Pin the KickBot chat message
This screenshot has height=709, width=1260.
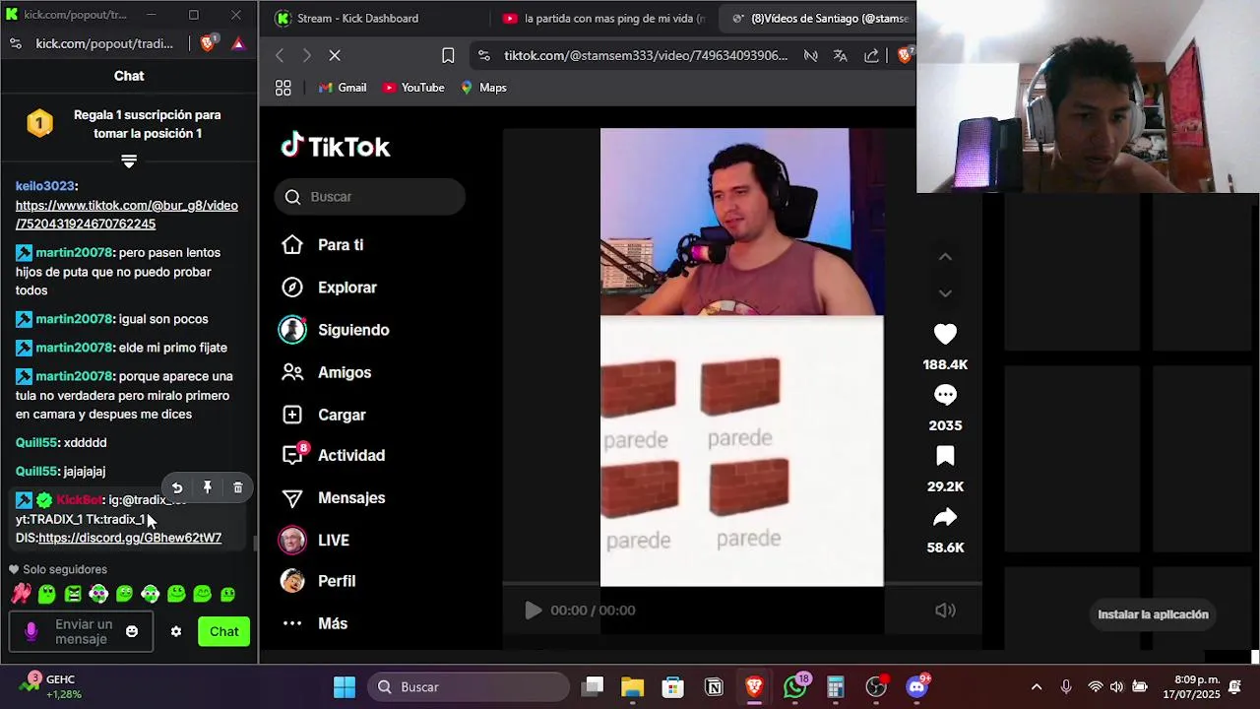pyautogui.click(x=208, y=487)
